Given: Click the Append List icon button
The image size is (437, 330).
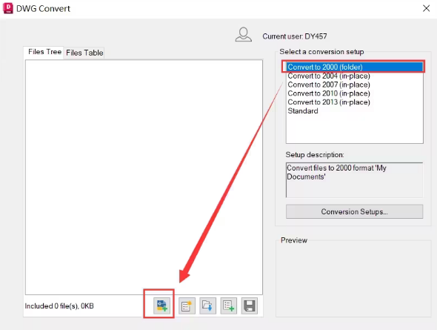Looking at the screenshot, I should [228, 306].
